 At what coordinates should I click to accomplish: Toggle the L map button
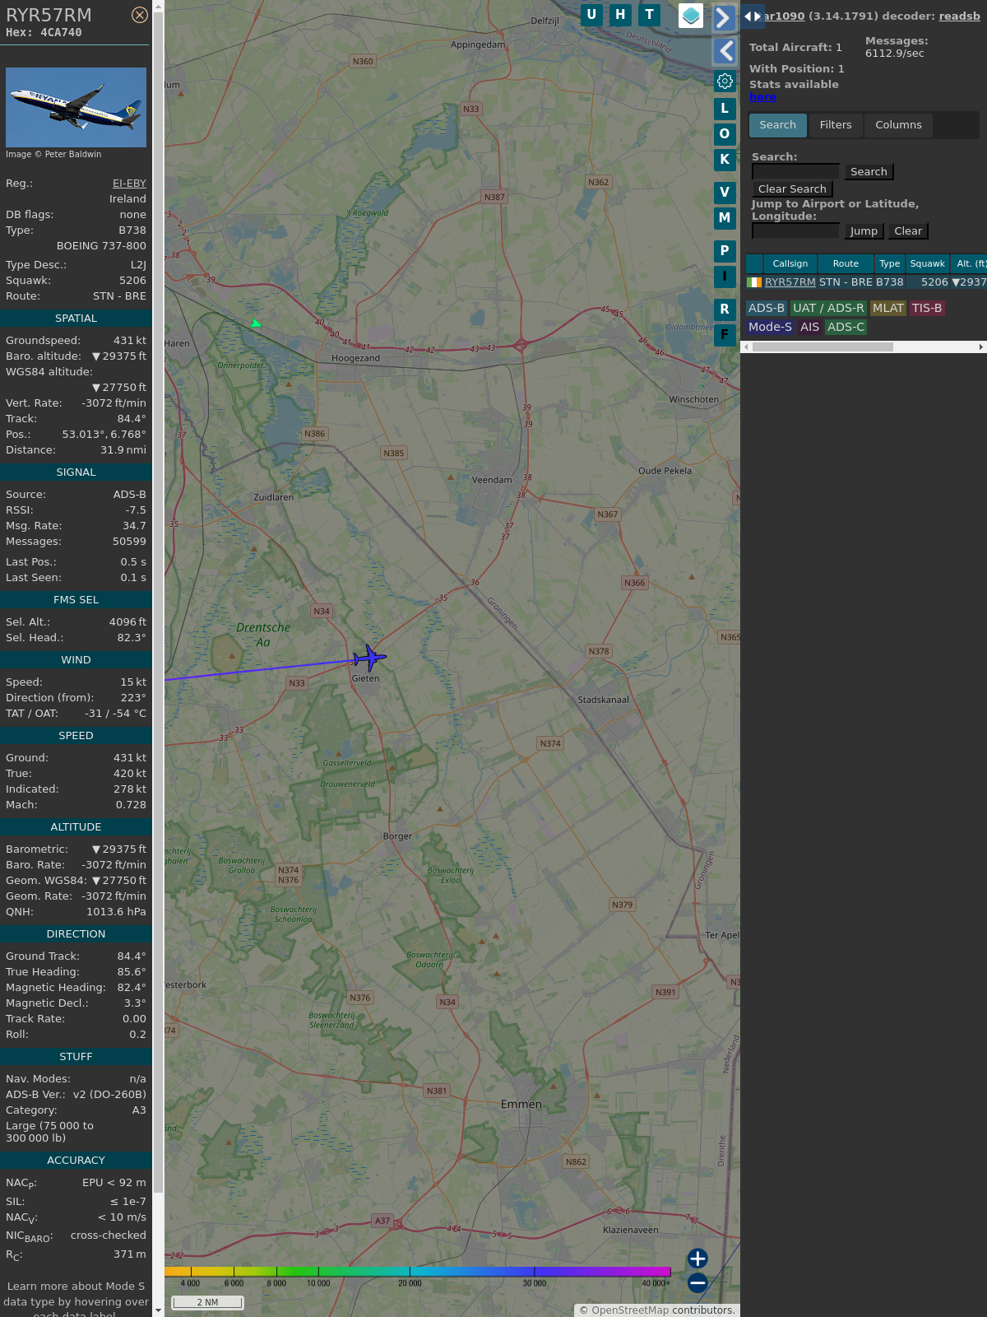[x=725, y=109]
